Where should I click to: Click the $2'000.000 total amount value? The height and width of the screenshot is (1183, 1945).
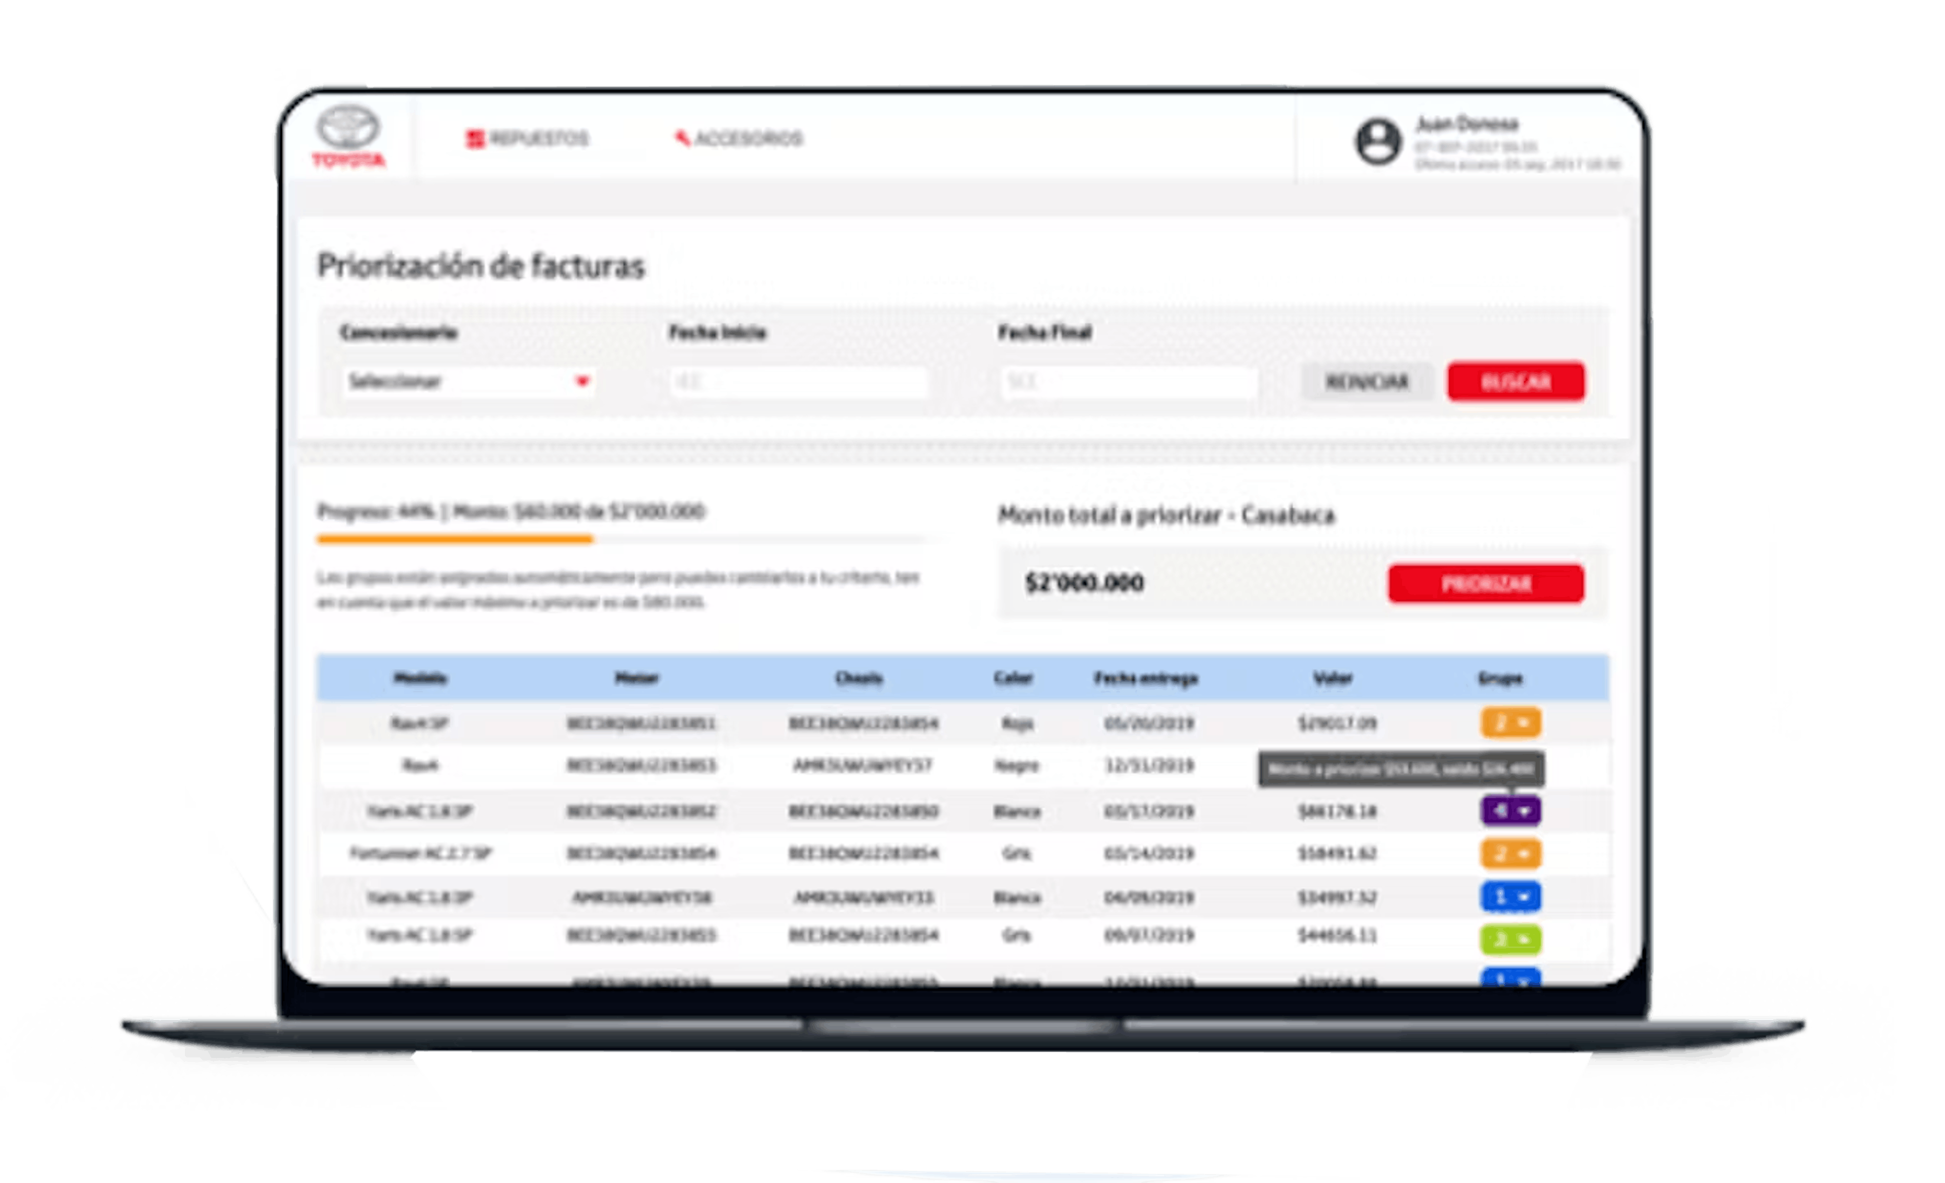click(x=1084, y=582)
